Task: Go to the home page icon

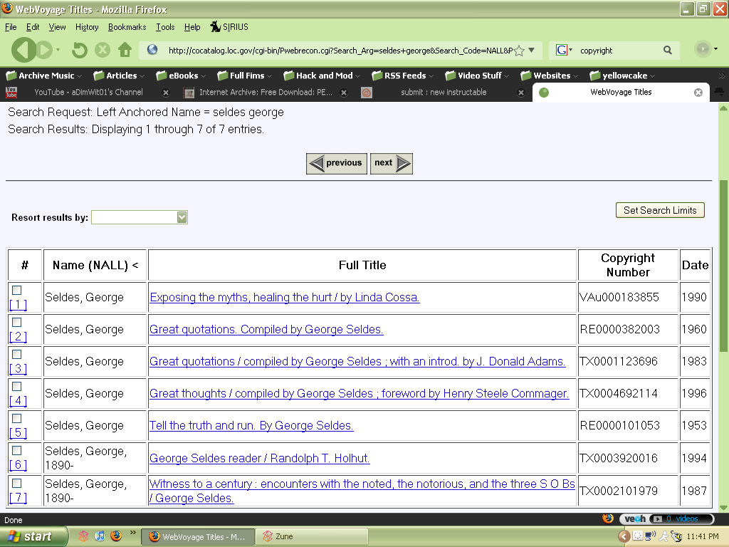Action: tap(125, 50)
